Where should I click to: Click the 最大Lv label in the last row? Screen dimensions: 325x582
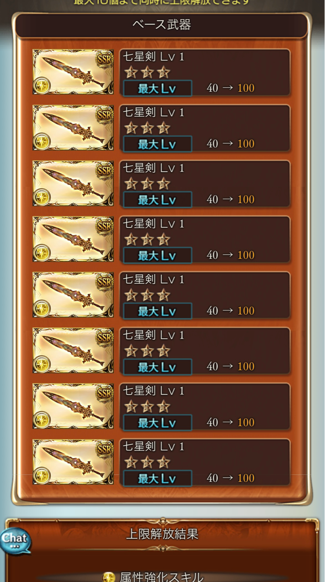[x=157, y=478]
